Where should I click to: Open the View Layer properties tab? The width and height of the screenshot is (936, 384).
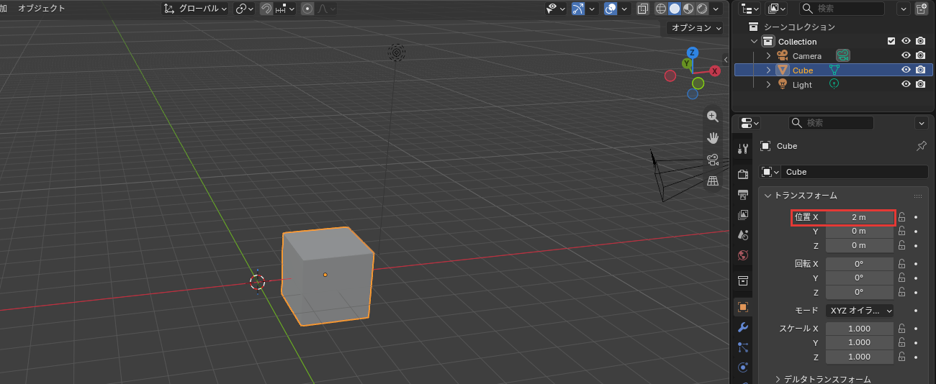coord(743,214)
